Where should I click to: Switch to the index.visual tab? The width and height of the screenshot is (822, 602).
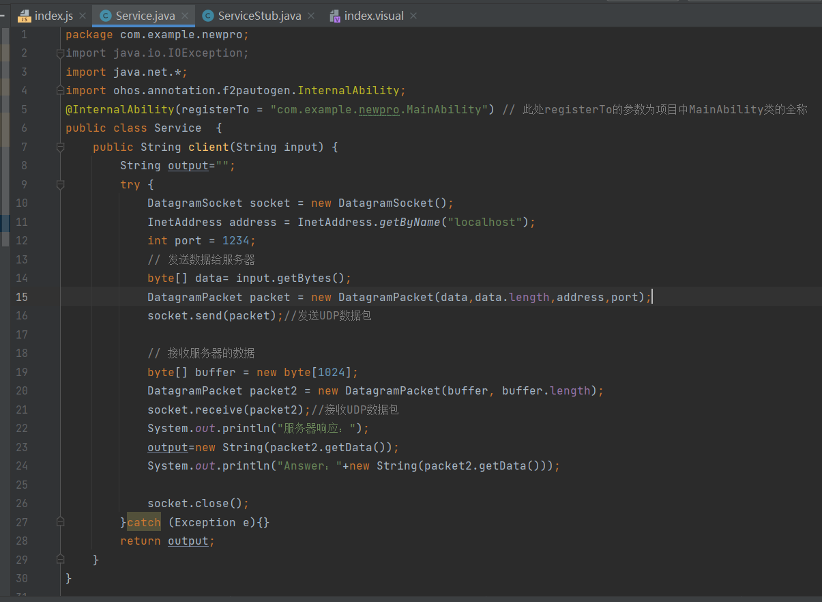[374, 15]
